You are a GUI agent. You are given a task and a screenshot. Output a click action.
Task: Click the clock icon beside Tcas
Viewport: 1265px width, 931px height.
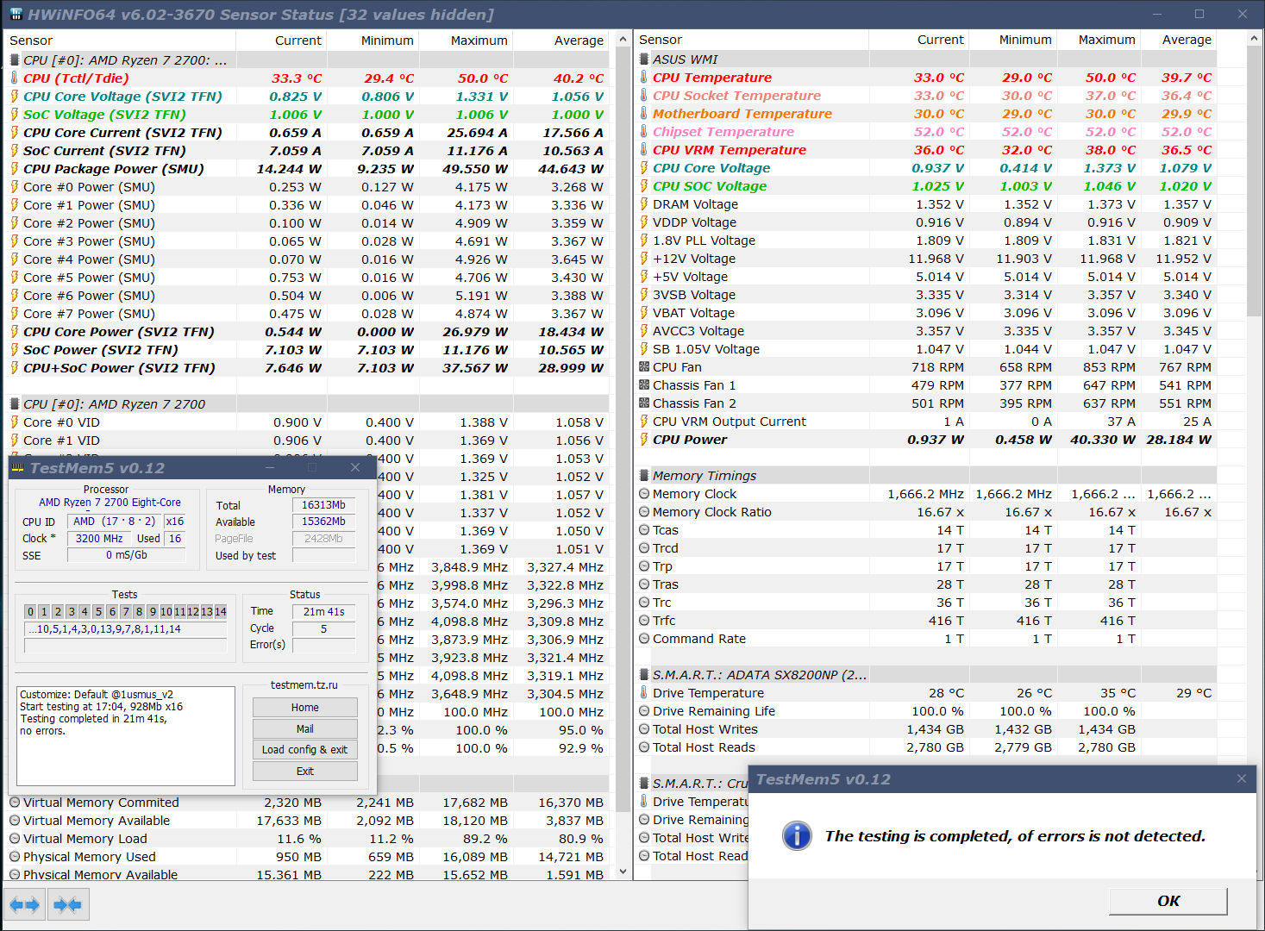[644, 530]
